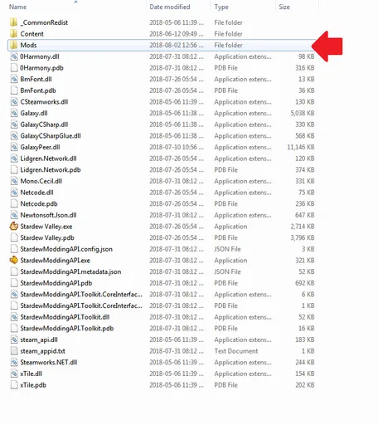This screenshot has width=378, height=425.
Task: Select the 0Harmony.pdb file icon
Action: [14, 68]
